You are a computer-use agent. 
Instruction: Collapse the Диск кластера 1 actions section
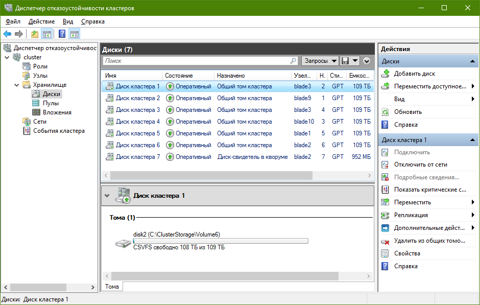click(x=472, y=140)
